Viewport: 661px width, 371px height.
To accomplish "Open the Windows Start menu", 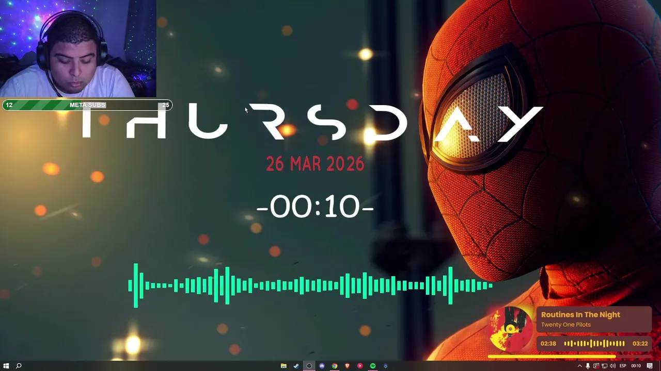I will (6, 366).
